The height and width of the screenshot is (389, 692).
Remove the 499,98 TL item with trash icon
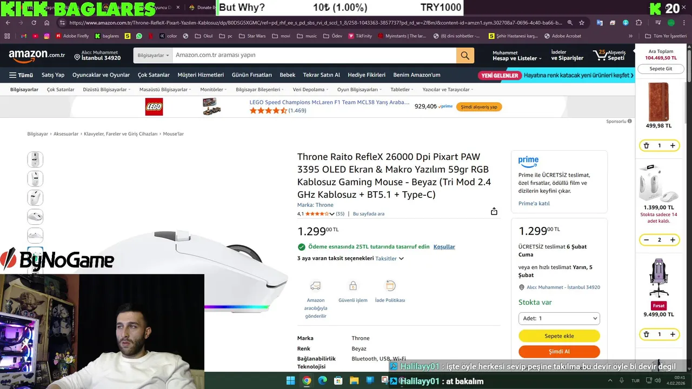click(x=646, y=145)
